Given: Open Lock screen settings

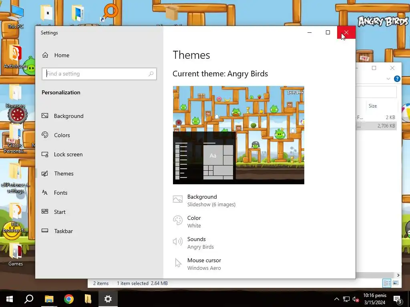Looking at the screenshot, I should pos(62,154).
